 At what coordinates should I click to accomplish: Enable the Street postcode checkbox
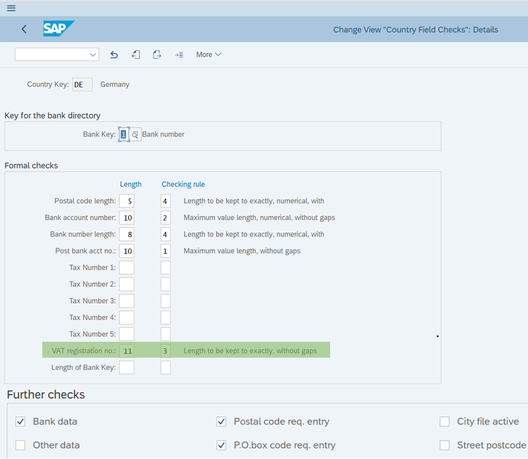(x=445, y=445)
